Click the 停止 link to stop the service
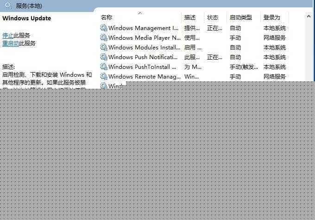Viewport: 315px width, 220px height. (x=8, y=36)
